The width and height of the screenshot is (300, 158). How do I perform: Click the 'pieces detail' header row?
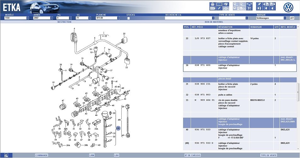click(x=240, y=80)
